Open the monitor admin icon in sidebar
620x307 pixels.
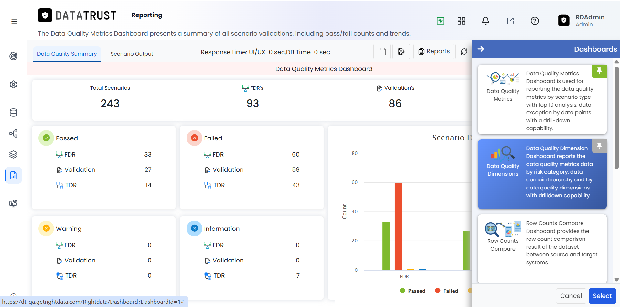[x=13, y=203]
